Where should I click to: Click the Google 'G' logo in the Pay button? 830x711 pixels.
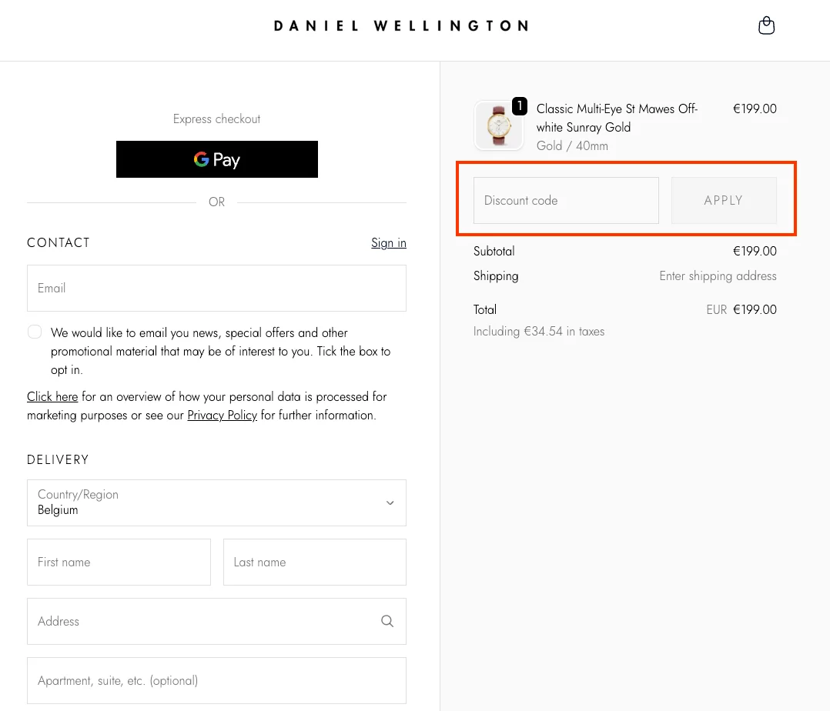coord(201,159)
